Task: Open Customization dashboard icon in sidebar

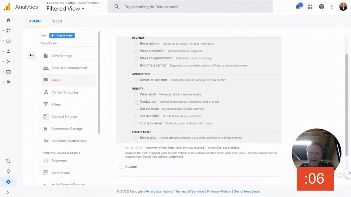Action: click(x=8, y=31)
